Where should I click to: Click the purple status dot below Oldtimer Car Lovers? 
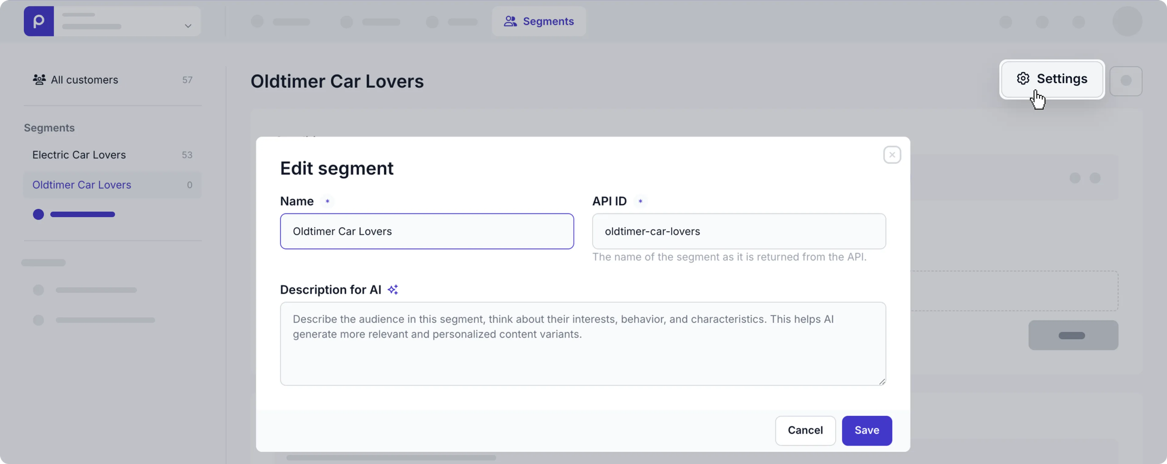click(38, 214)
